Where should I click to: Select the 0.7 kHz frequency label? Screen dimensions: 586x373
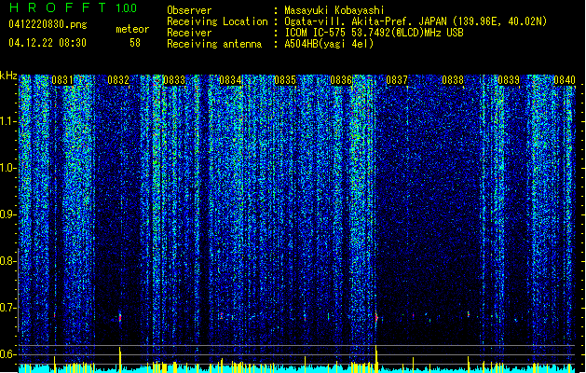[x=7, y=308]
